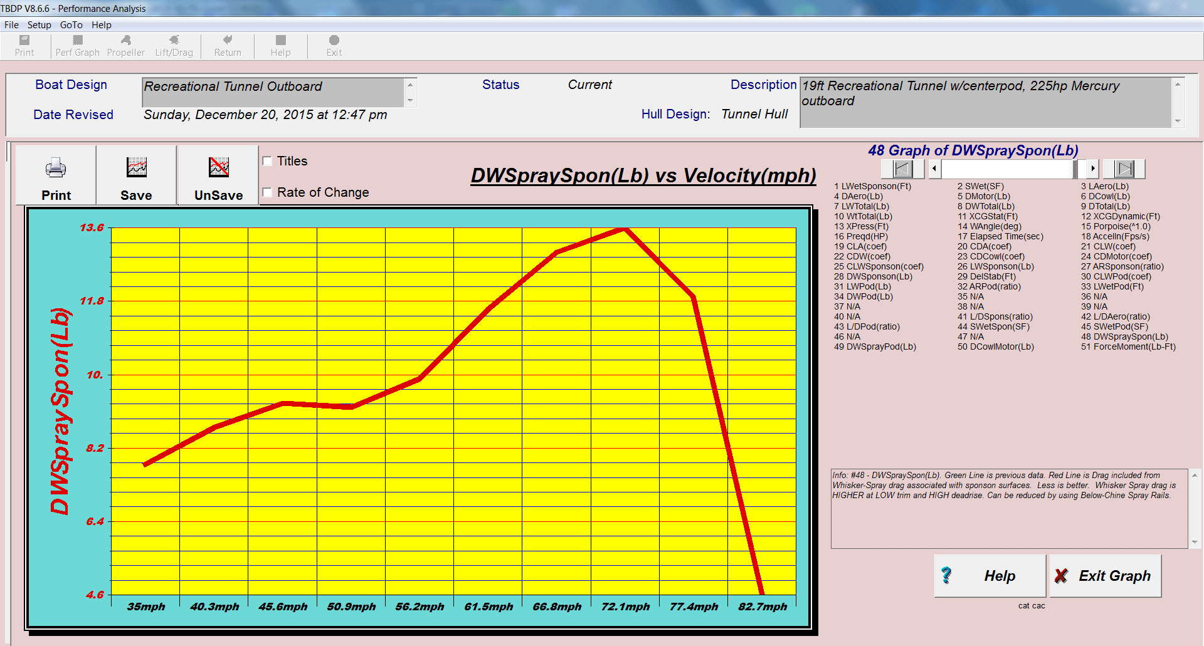The width and height of the screenshot is (1204, 646).
Task: Click the graph selector right arrow
Action: [1093, 169]
